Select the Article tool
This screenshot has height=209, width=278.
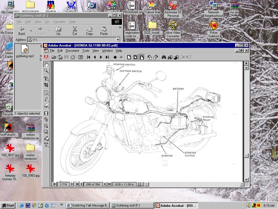coord(46,126)
